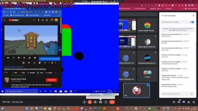198x111 pixels.
Task: Open the StreamYard bookmark in the VM browser
Action: pyautogui.click(x=46, y=15)
